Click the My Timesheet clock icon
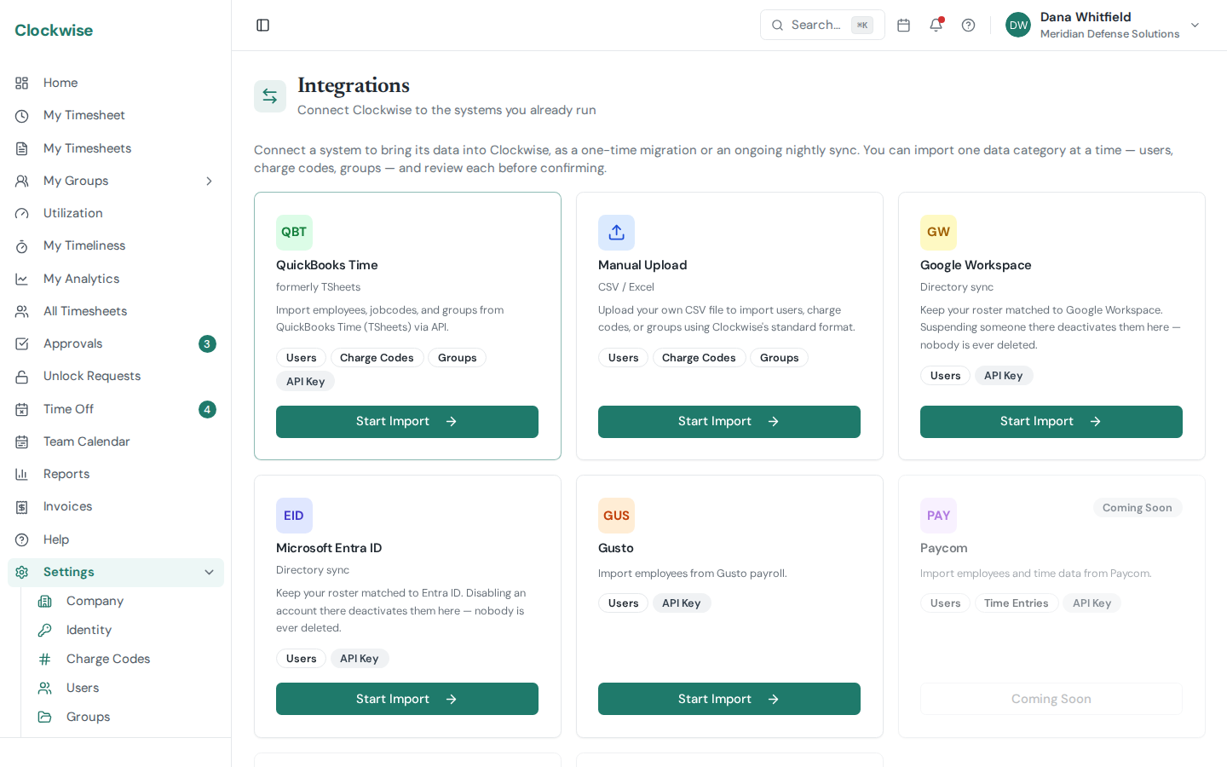 click(x=22, y=116)
